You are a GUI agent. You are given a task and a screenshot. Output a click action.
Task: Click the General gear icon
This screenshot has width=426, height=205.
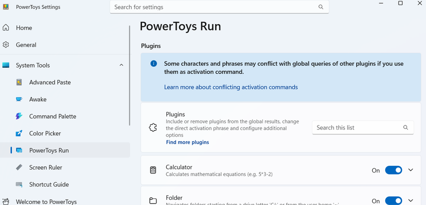tap(6, 45)
